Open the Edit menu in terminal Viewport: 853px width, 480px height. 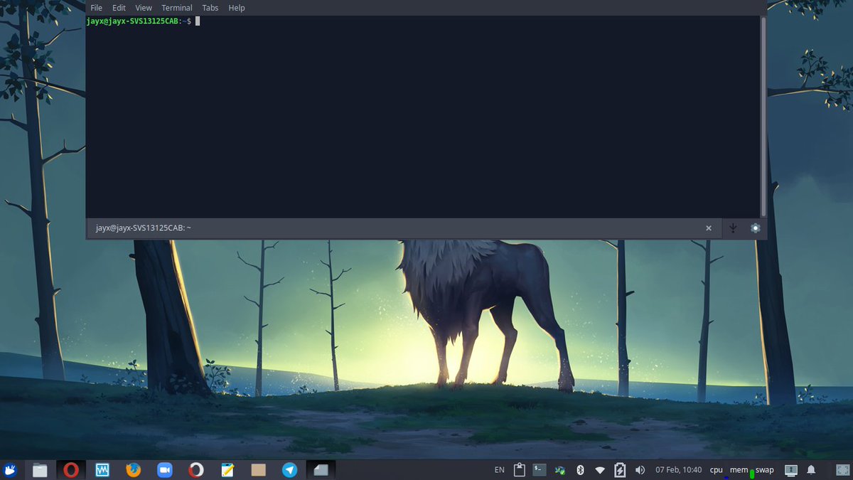pyautogui.click(x=119, y=8)
